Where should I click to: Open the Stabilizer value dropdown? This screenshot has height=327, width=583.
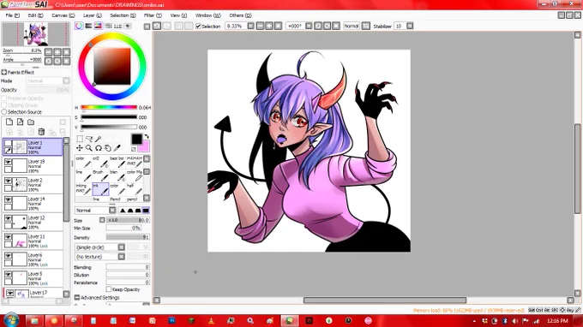coord(410,26)
